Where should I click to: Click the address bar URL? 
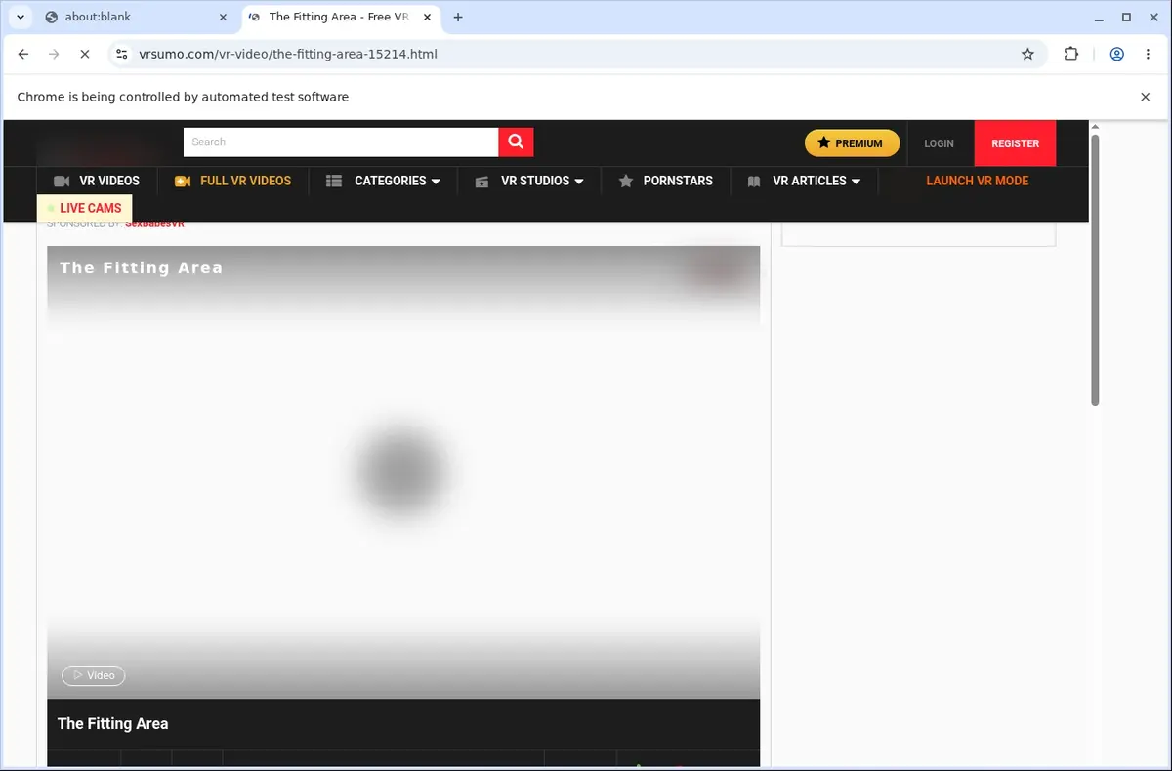click(x=288, y=54)
